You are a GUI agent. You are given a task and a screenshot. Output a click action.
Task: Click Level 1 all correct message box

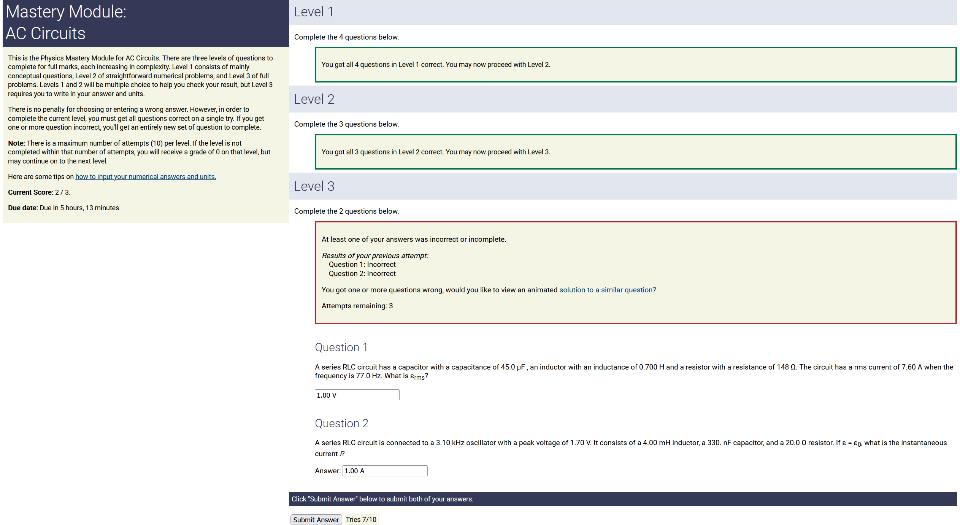635,65
